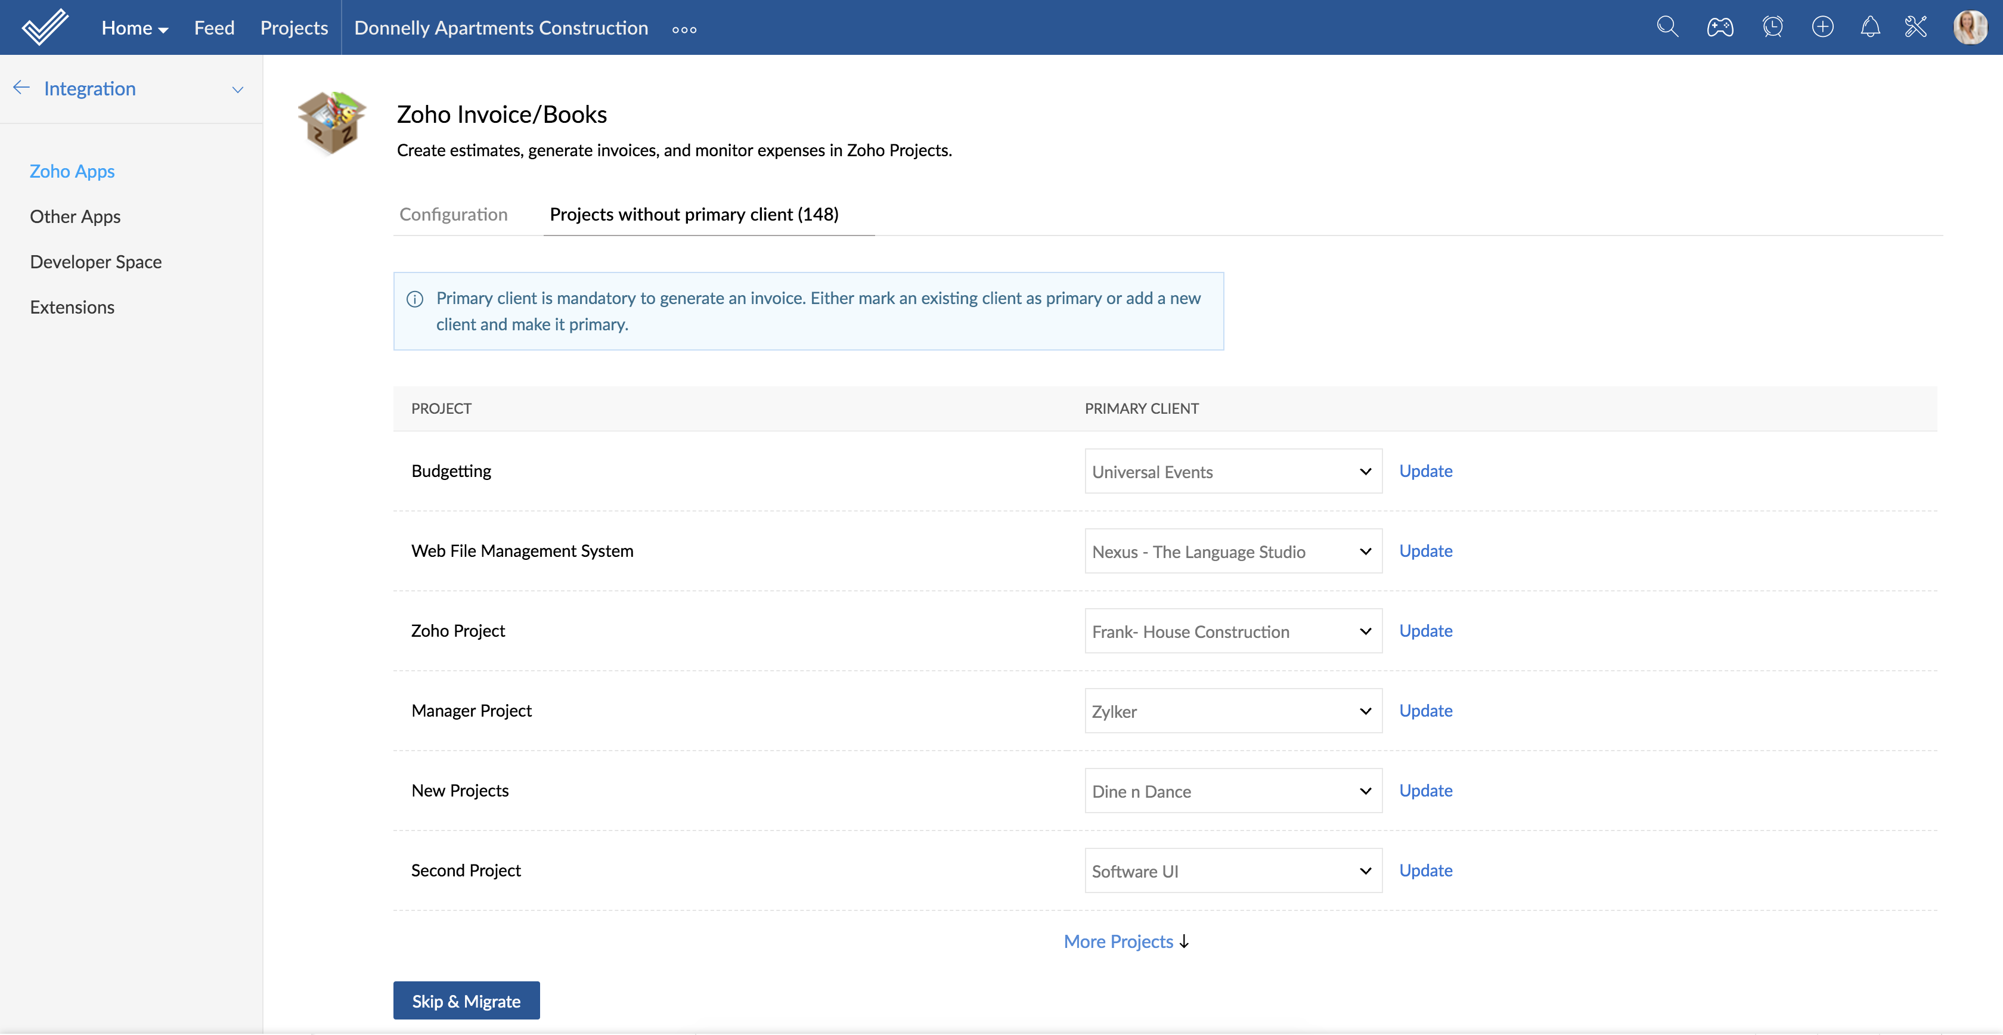Click the arrow beside More Projects
This screenshot has width=2003, height=1035.
[1183, 941]
